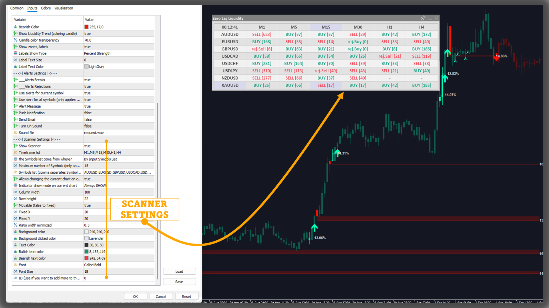Open By Input Symbols List dropdown
Screen dimensions: 549x308
[119, 159]
